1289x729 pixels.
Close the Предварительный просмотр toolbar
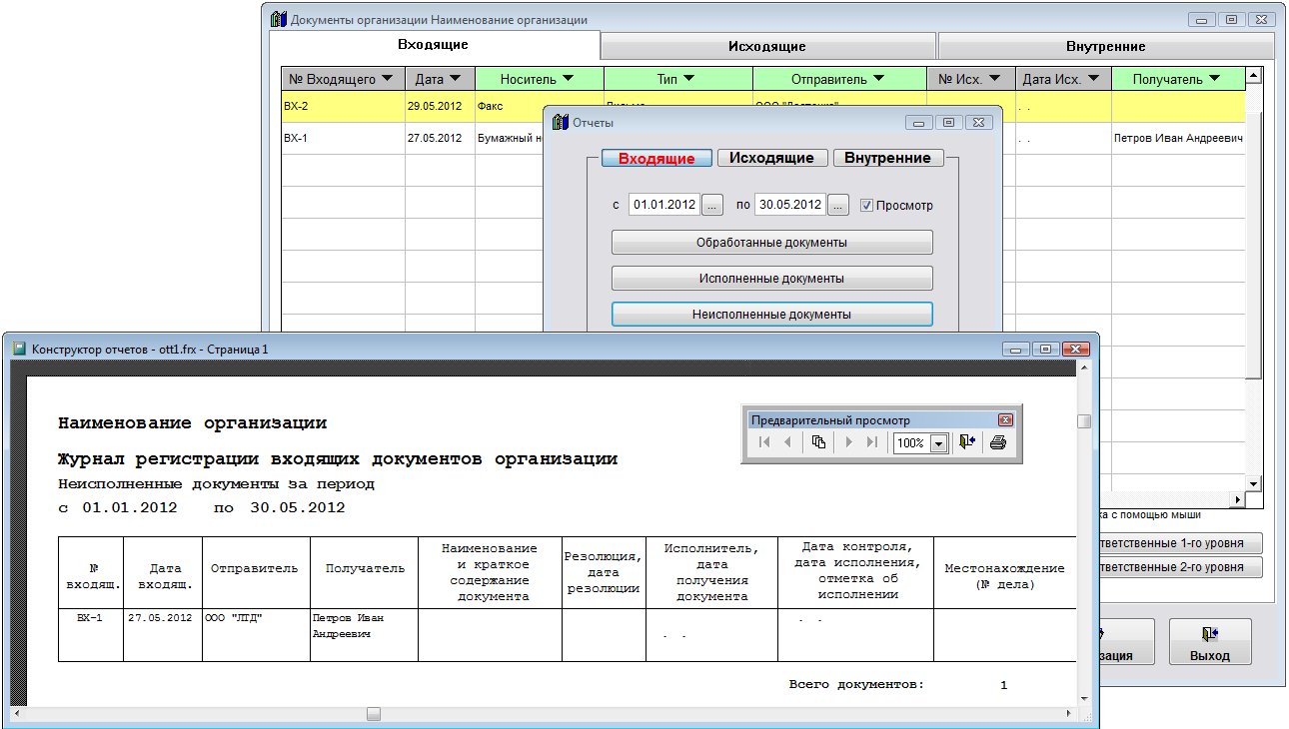1005,420
